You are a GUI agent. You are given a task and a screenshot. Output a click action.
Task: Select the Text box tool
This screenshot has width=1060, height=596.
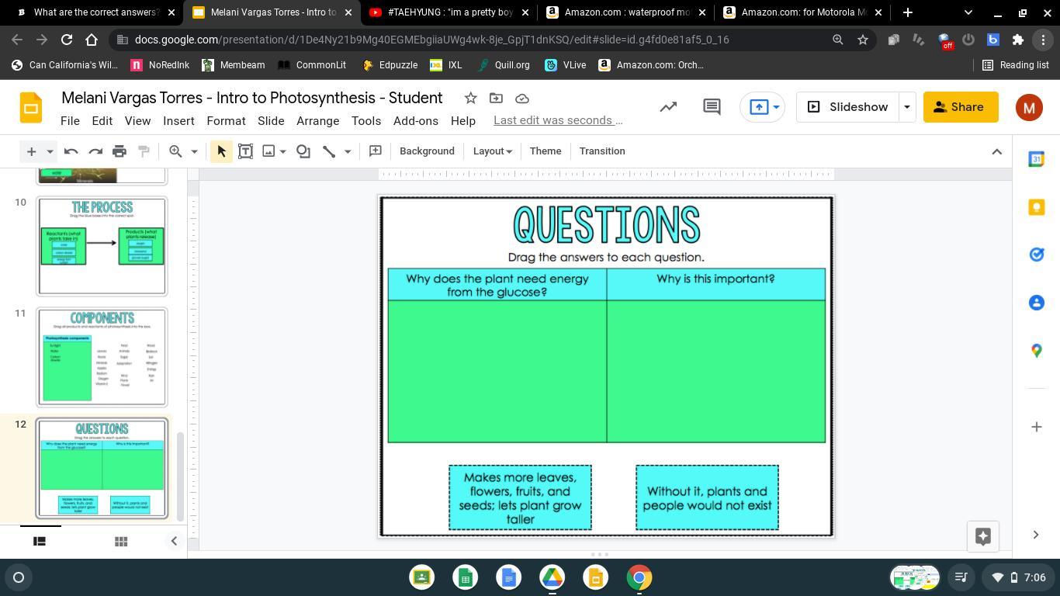245,151
